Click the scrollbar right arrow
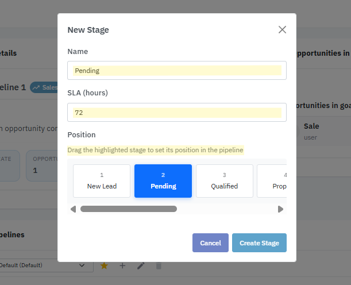The height and width of the screenshot is (285, 351). 280,209
